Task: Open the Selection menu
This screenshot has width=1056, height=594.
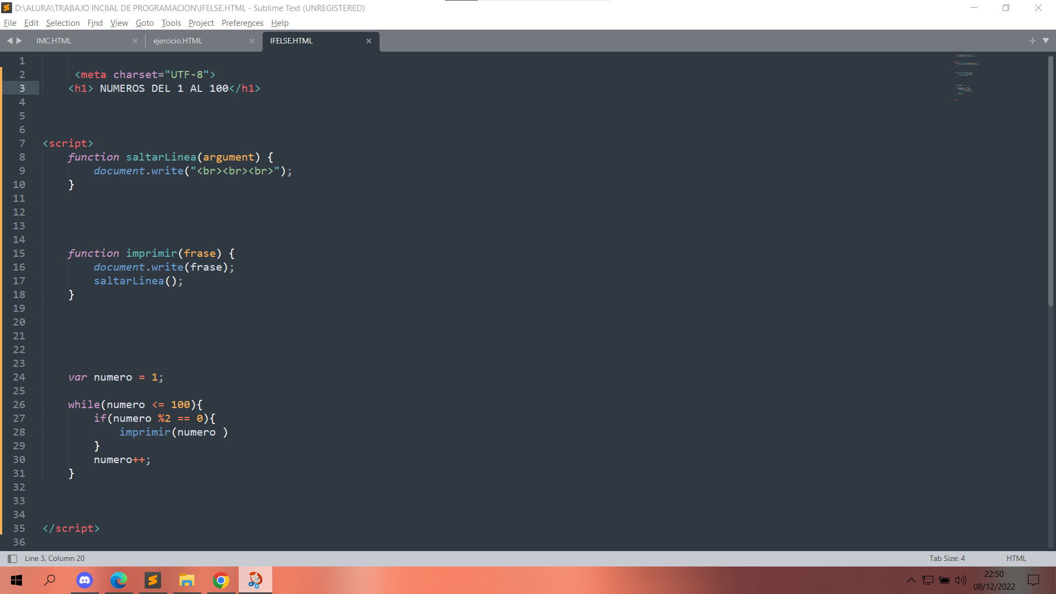Action: coord(63,23)
